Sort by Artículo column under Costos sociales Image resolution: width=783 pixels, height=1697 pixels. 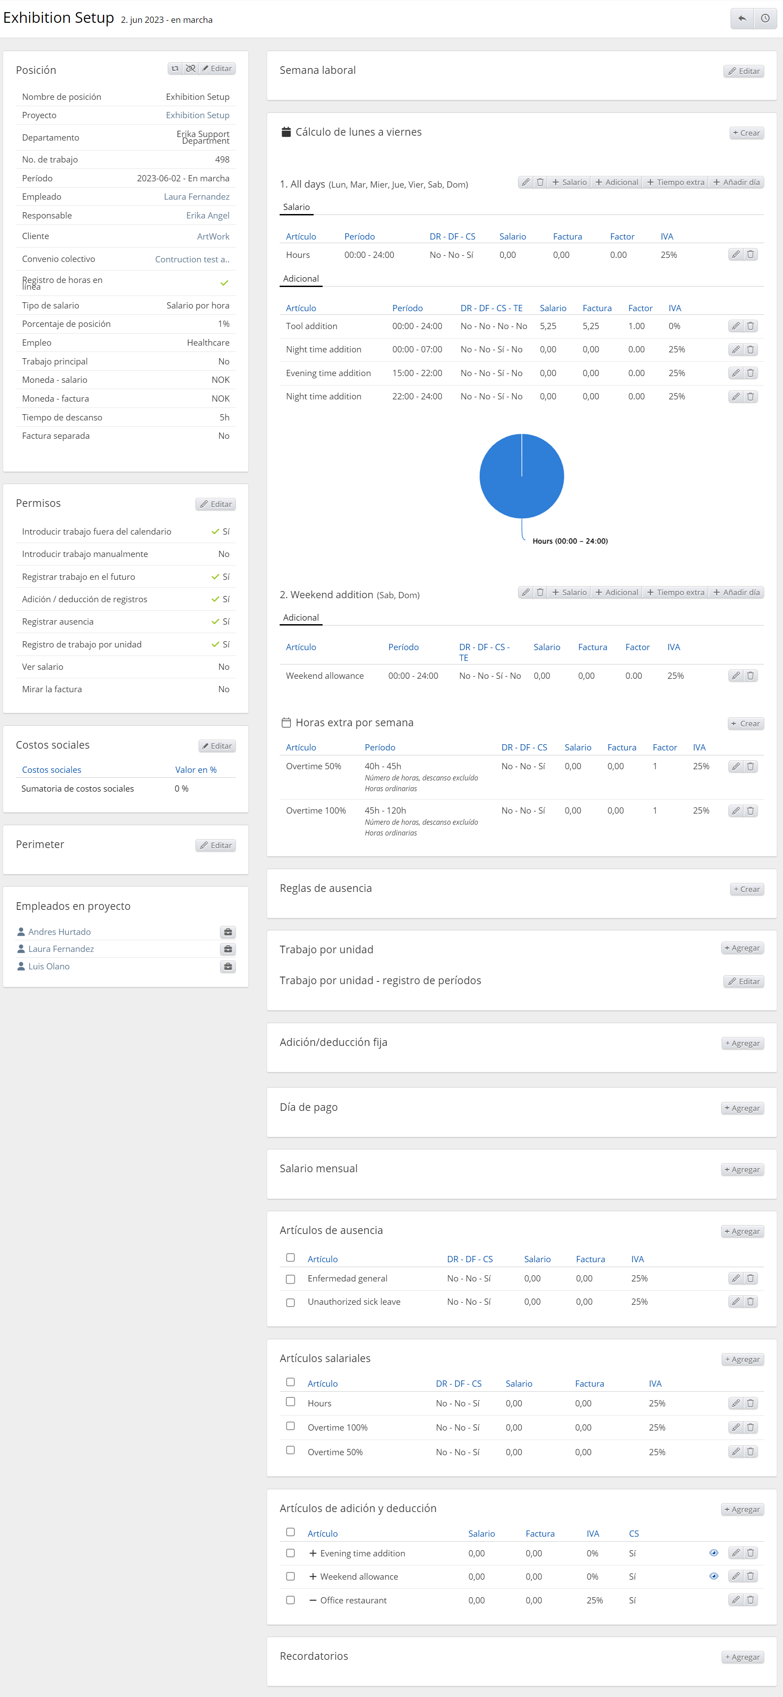point(51,770)
